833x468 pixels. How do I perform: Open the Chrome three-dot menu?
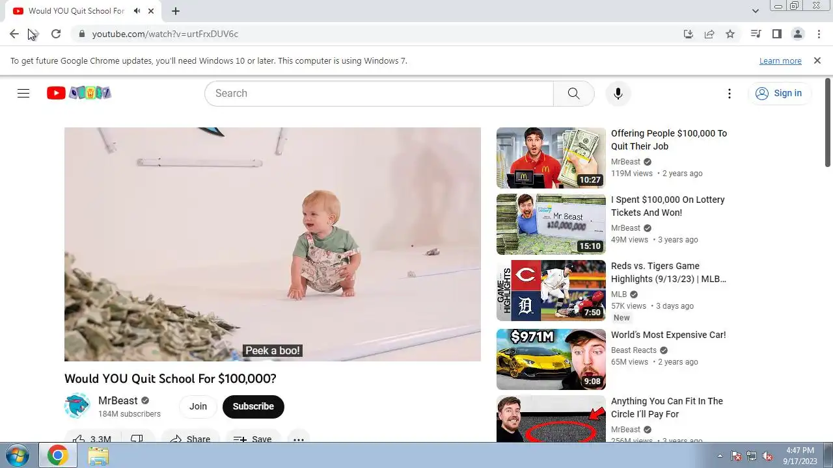[x=818, y=34]
